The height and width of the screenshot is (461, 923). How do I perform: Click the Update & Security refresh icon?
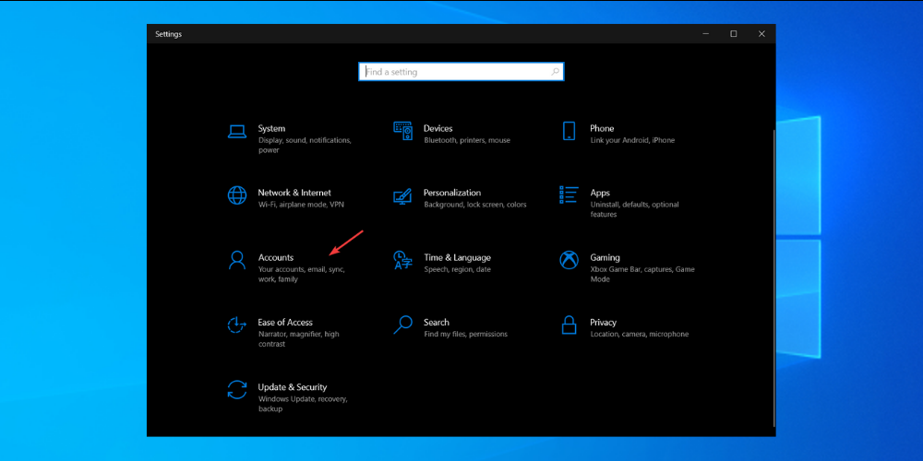236,389
